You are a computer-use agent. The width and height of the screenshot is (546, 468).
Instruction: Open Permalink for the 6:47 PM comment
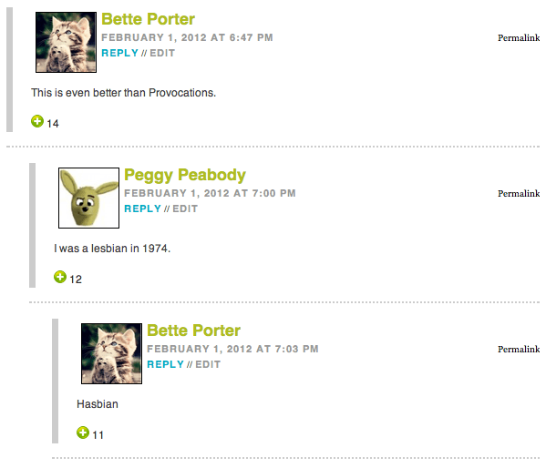click(519, 38)
